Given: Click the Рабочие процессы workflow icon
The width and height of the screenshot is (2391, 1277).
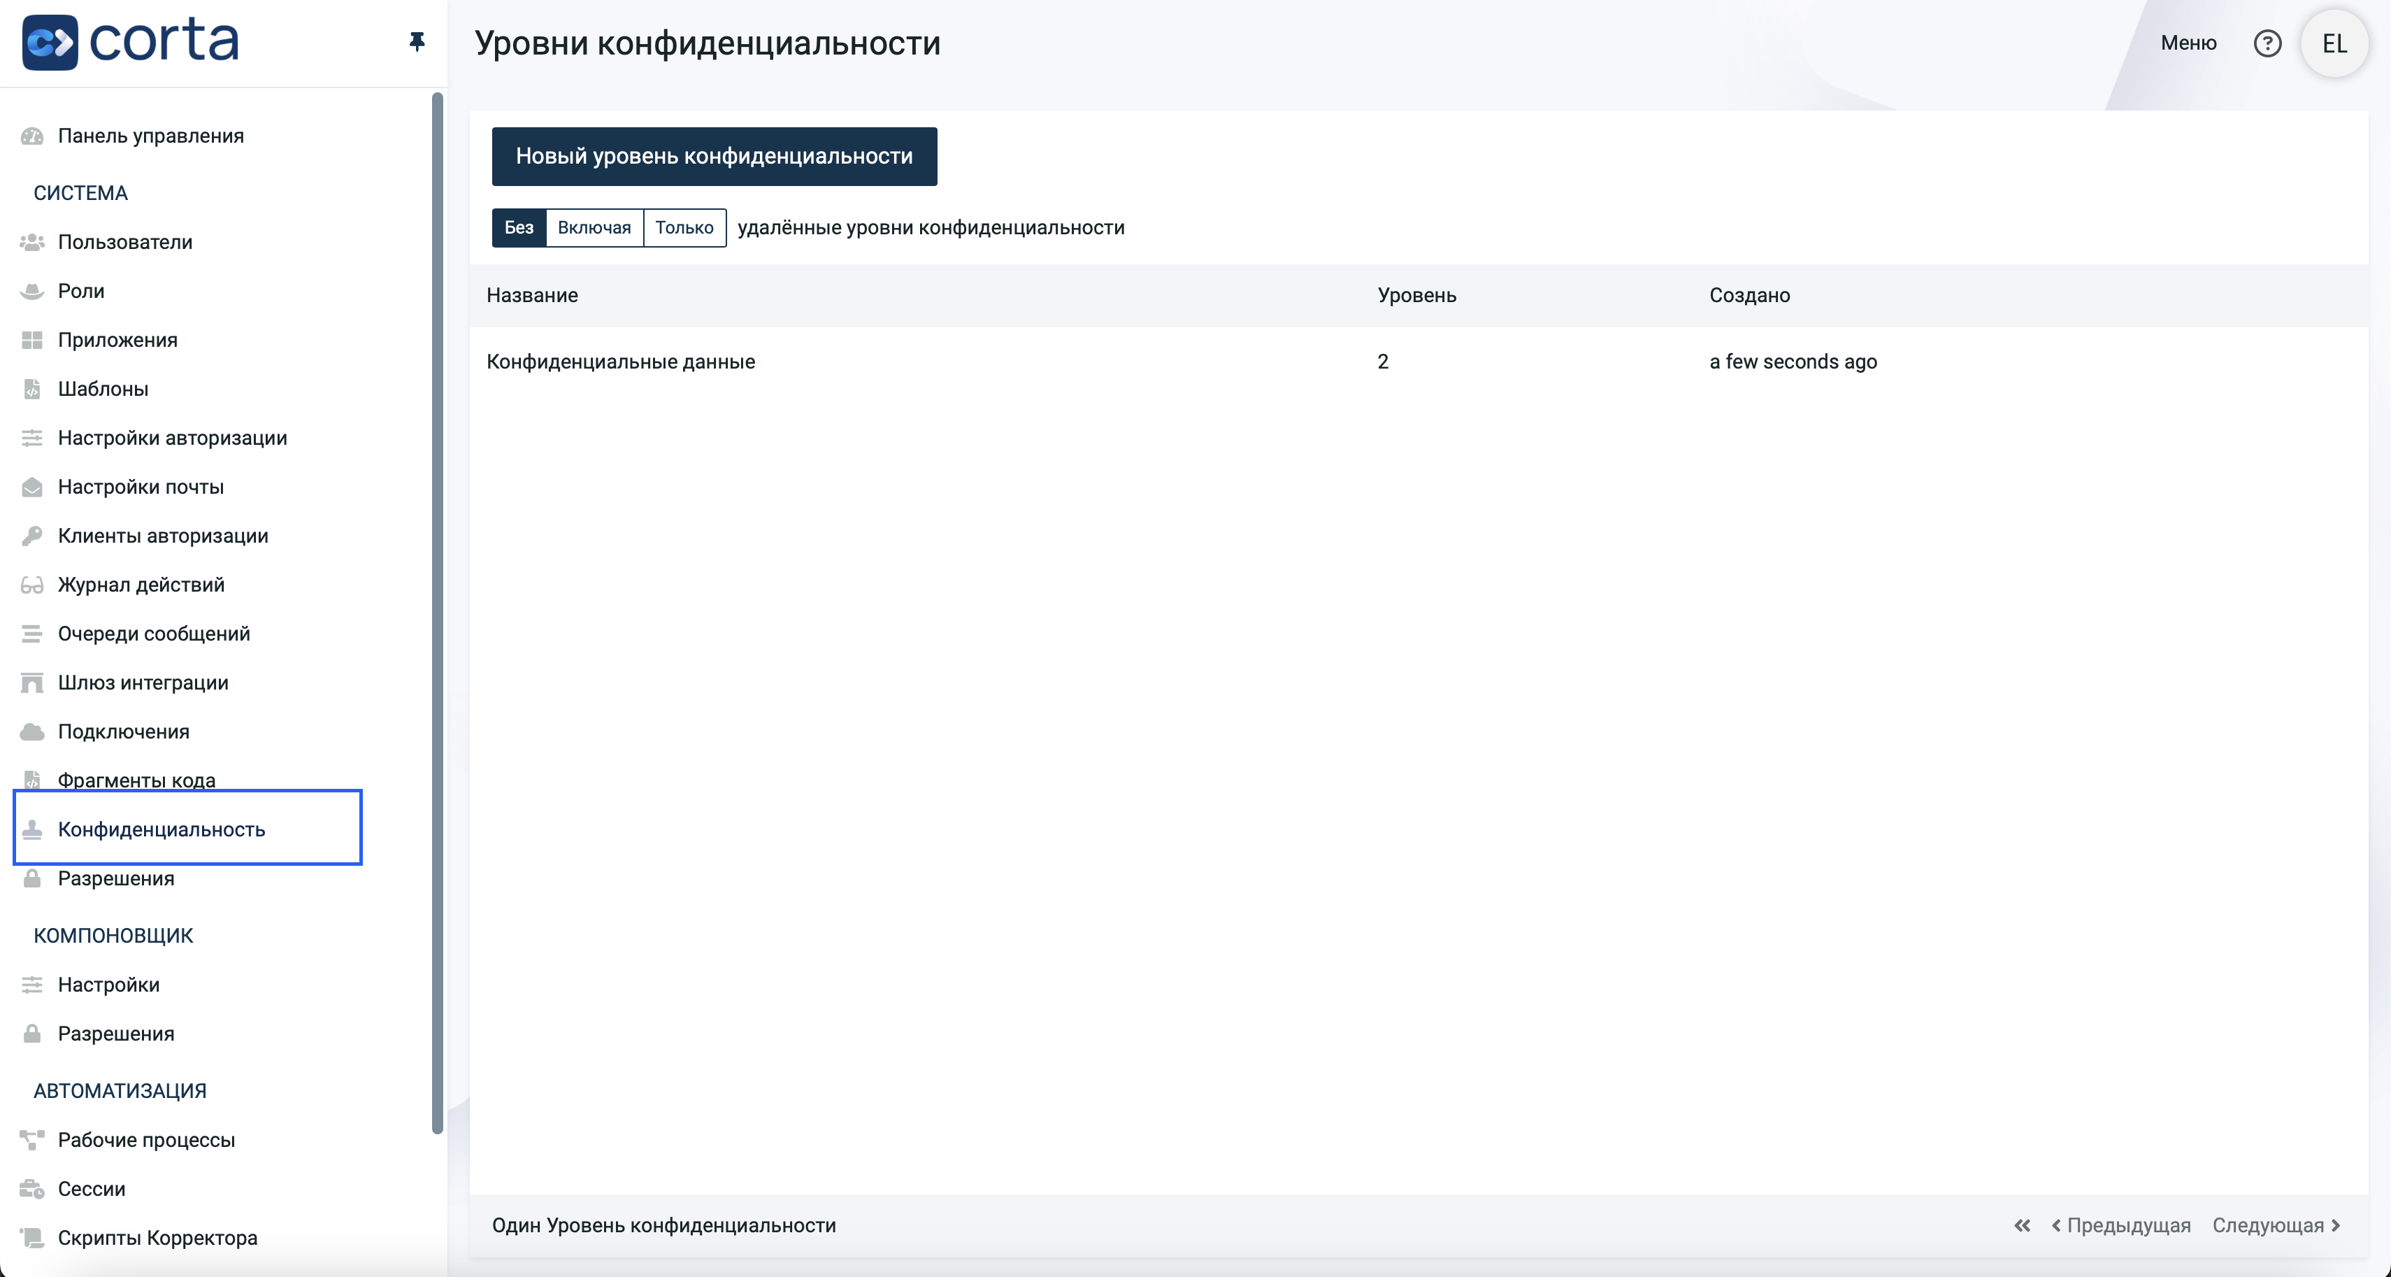Looking at the screenshot, I should 32,1139.
